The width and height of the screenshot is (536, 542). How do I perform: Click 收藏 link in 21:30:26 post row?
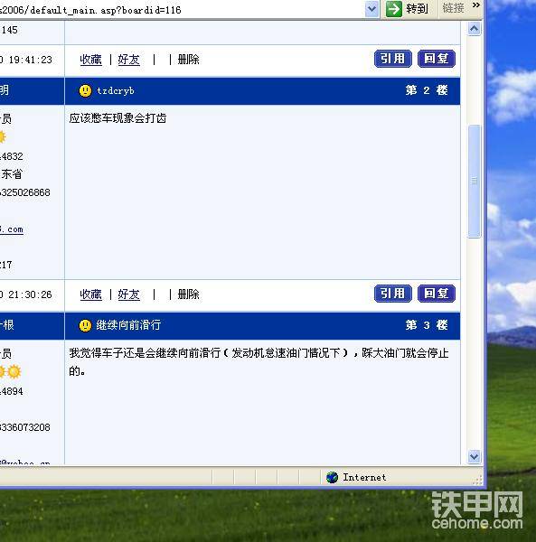coord(91,294)
